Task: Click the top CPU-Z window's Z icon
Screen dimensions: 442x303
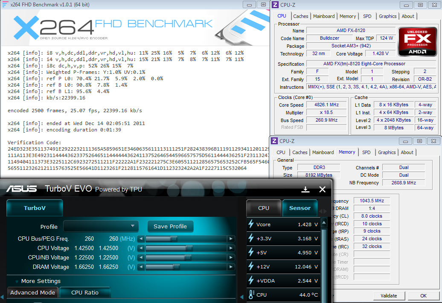Action: 275,5
